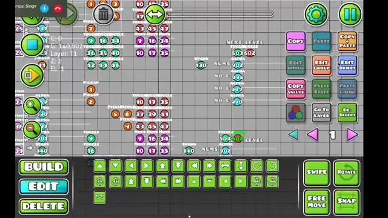Select the Spawn trigger labeled 130
Viewport: 388px width, 218px height.
pyautogui.click(x=201, y=65)
